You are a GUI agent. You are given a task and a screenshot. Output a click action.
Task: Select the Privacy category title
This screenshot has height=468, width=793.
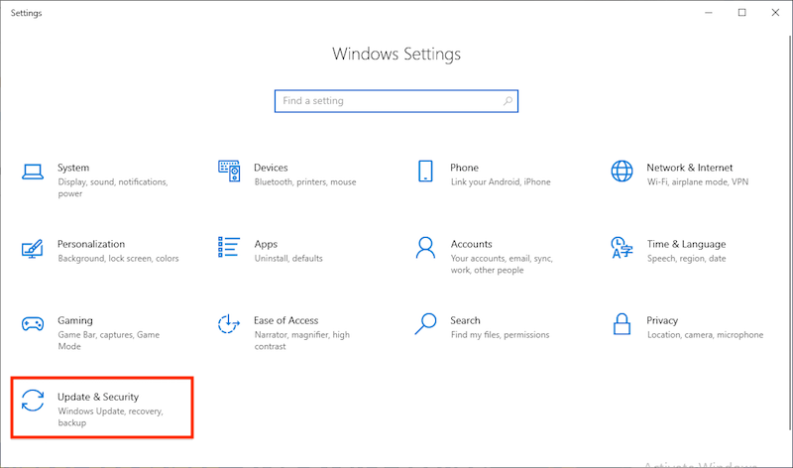(x=662, y=320)
